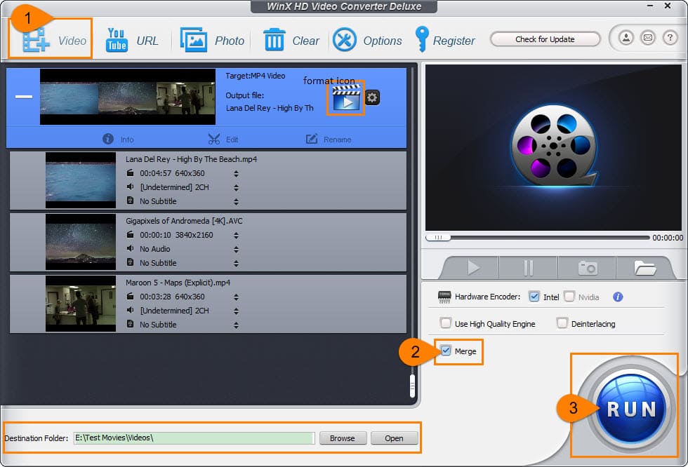Click the Target:MP4 Video label
688x467 pixels.
[256, 76]
